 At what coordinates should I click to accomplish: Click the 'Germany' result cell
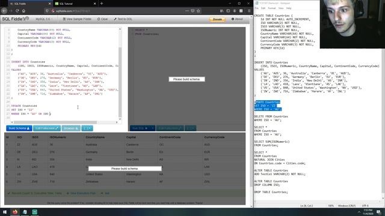pos(91,152)
